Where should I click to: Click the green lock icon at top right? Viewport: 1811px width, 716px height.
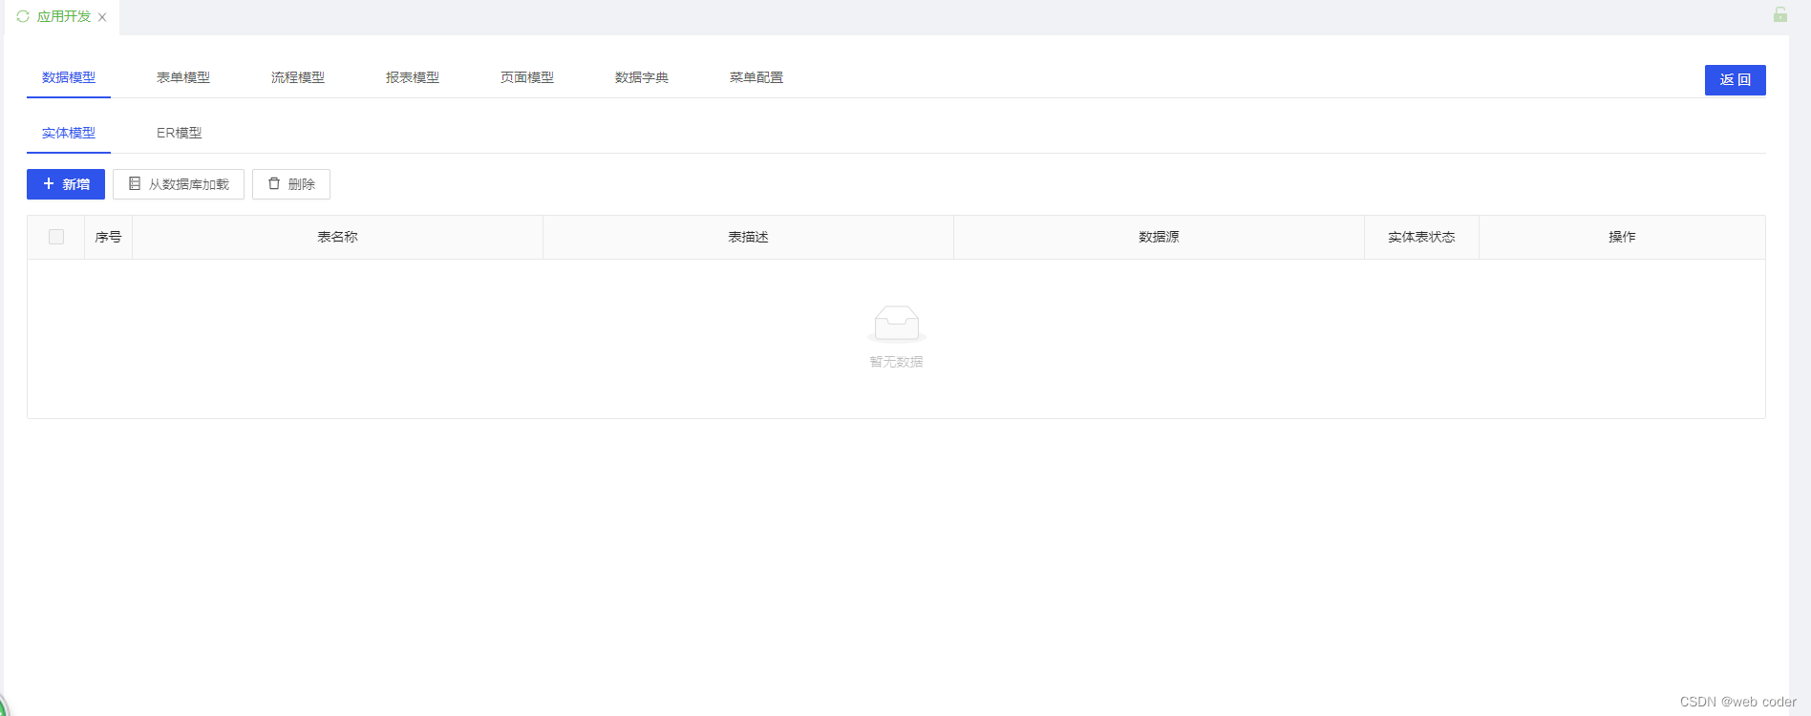tap(1780, 14)
